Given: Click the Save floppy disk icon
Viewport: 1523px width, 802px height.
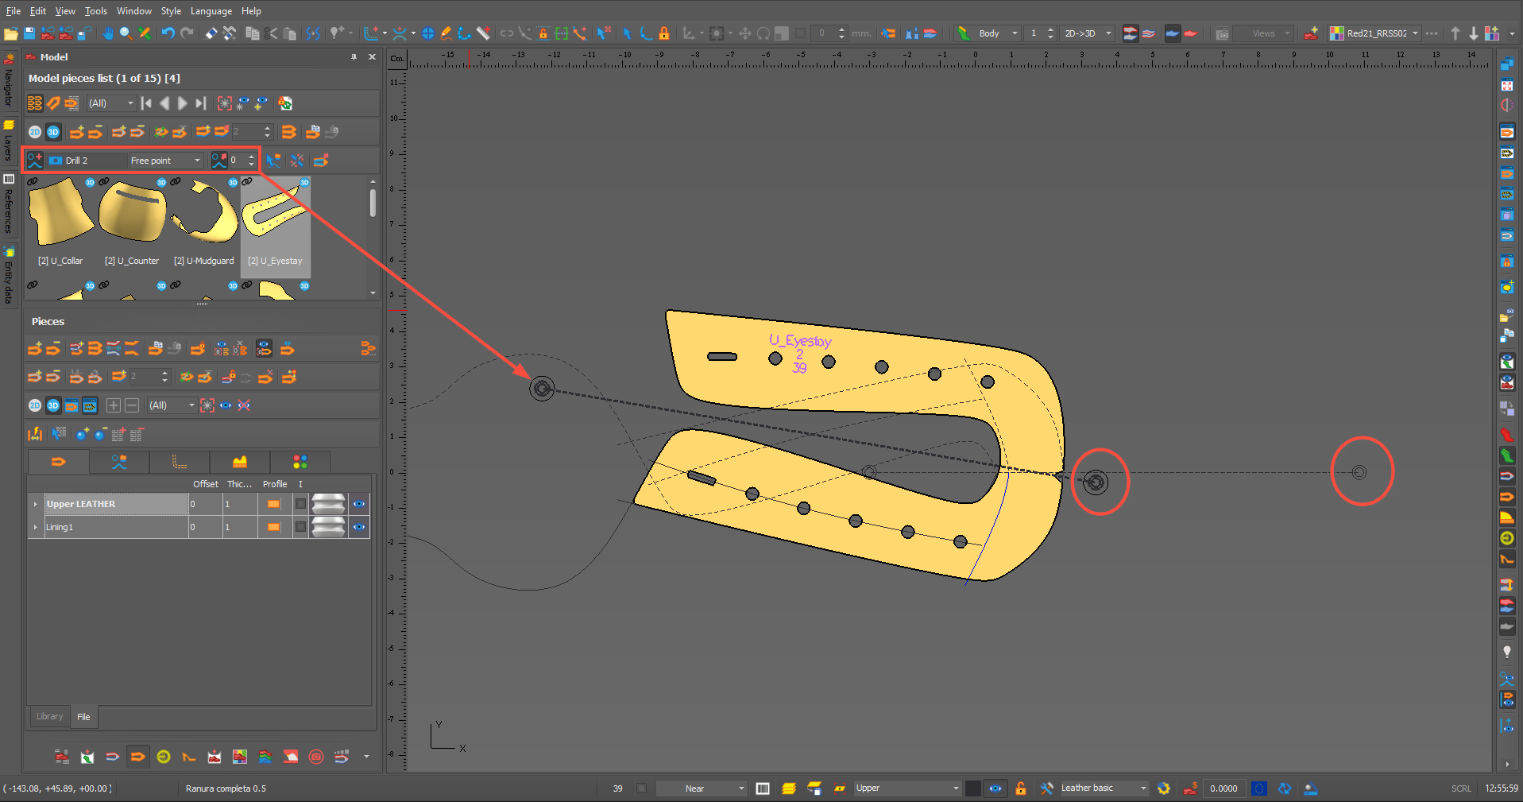Looking at the screenshot, I should [x=29, y=33].
